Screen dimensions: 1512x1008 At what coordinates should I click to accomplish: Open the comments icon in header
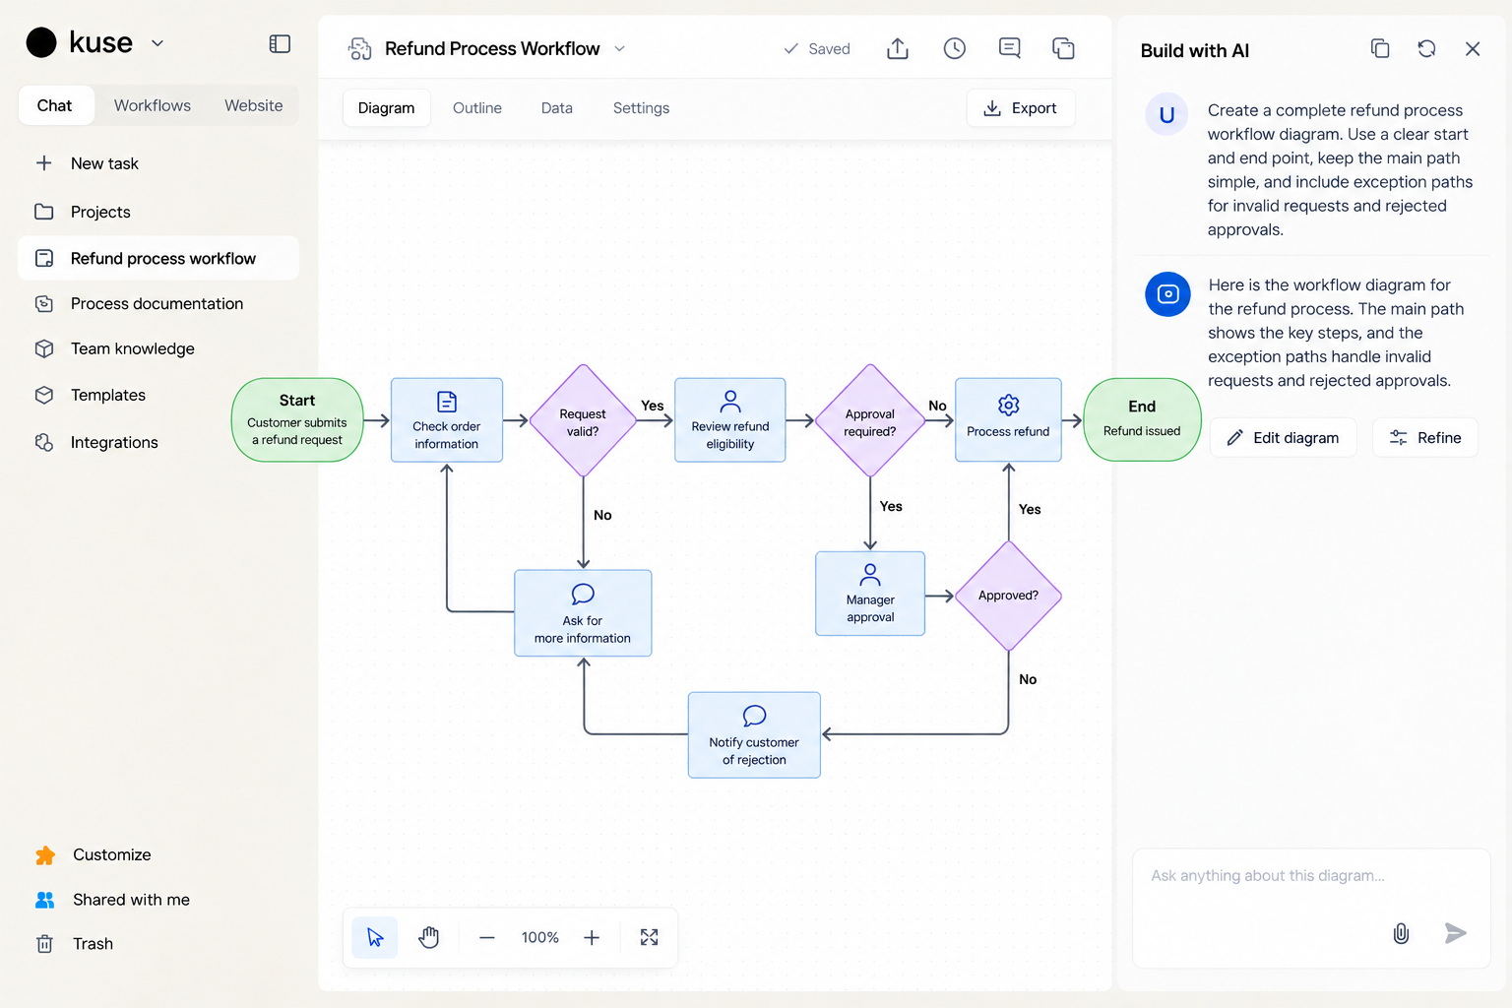coord(1009,48)
